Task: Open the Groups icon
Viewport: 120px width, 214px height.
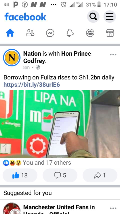Action: coord(90,33)
